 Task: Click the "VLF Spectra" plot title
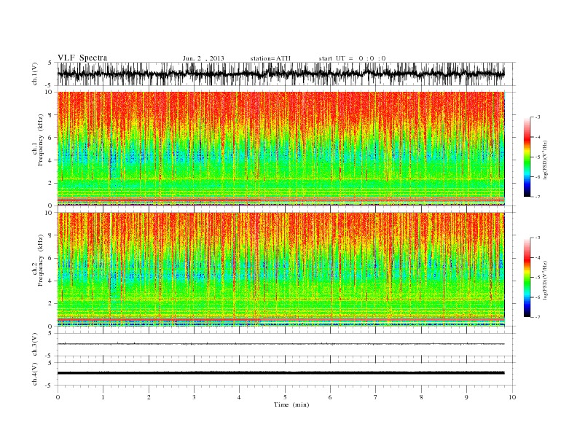click(82, 58)
